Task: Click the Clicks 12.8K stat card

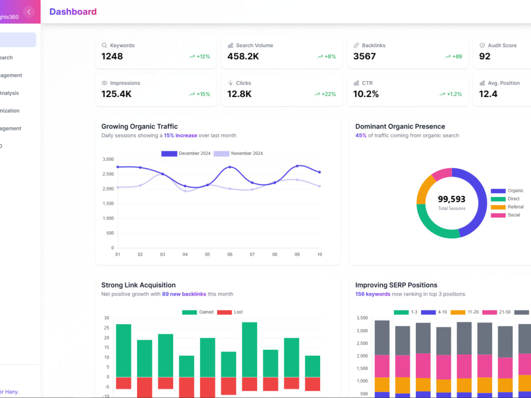Action: click(282, 90)
